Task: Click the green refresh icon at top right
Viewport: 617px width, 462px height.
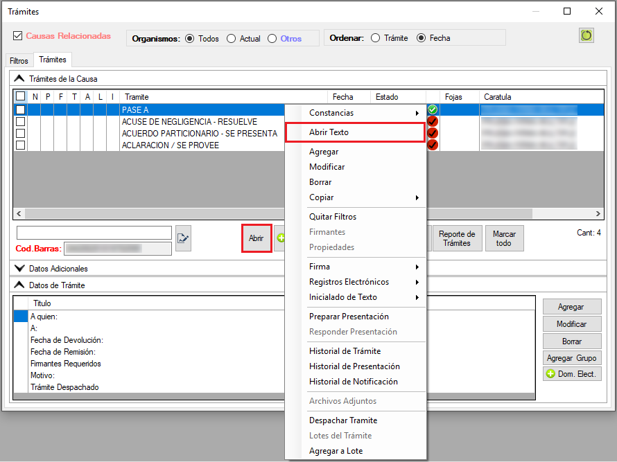Action: click(x=586, y=35)
